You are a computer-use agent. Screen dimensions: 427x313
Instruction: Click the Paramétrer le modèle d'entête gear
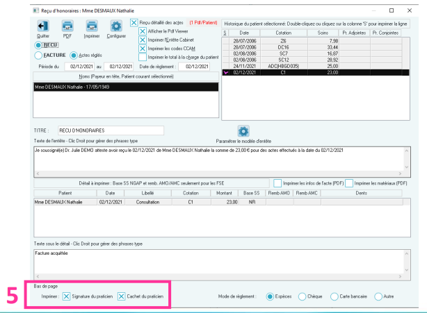(x=243, y=131)
